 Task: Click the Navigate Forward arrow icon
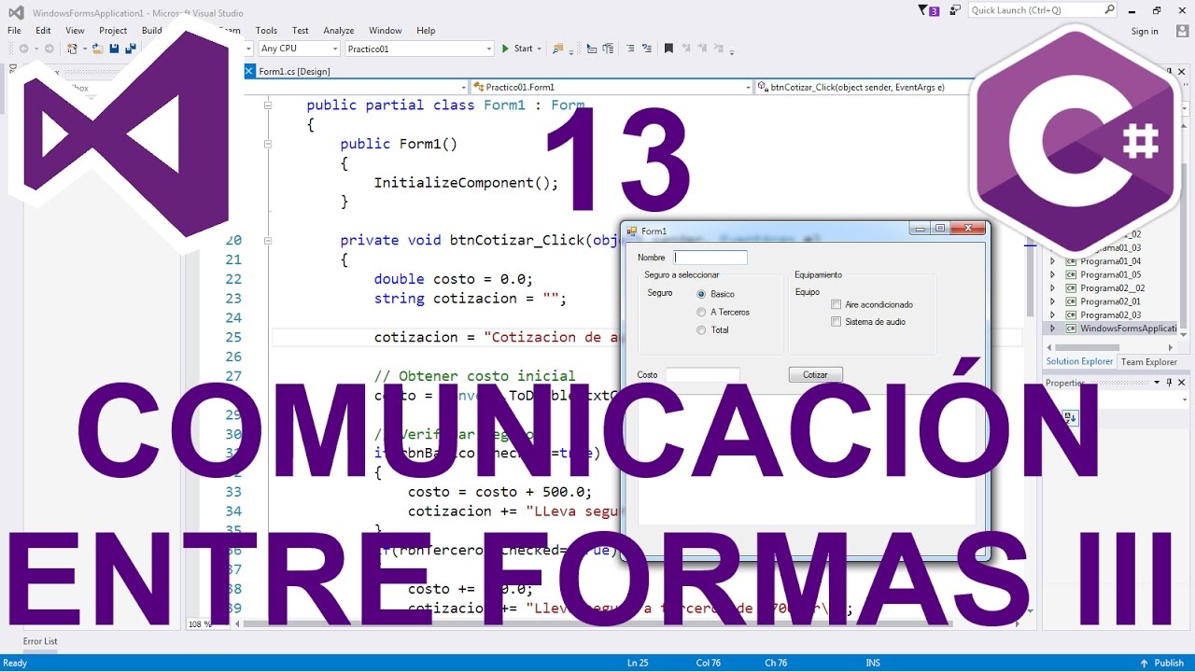(49, 49)
